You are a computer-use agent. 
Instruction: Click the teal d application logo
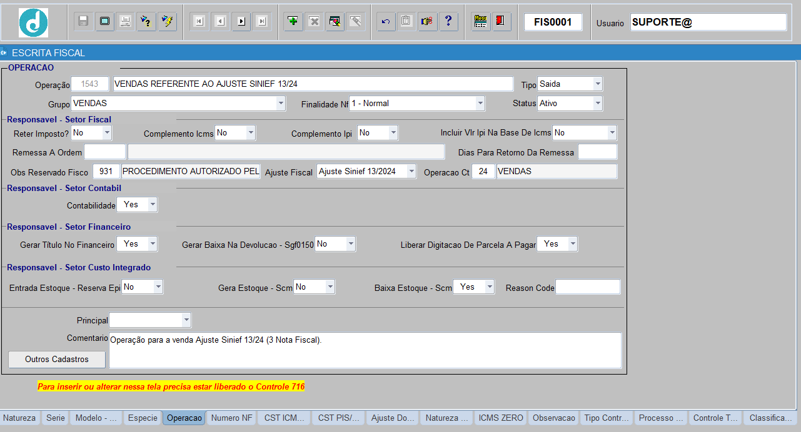tap(34, 22)
